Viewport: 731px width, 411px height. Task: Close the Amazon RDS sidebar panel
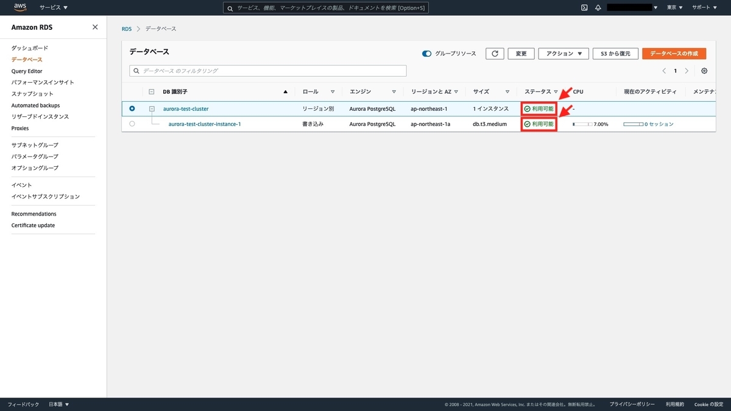95,27
